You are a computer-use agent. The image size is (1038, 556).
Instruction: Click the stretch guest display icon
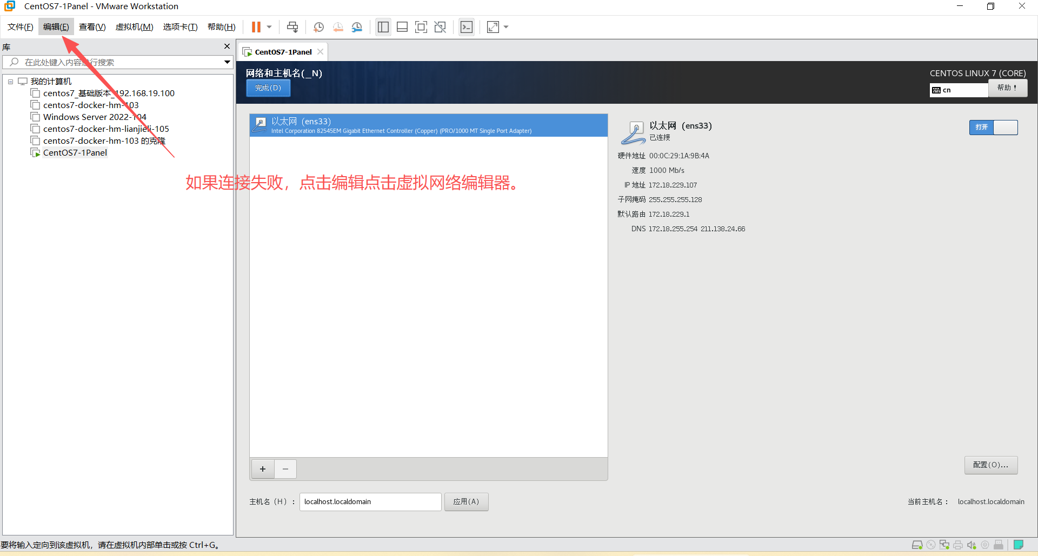(x=493, y=27)
